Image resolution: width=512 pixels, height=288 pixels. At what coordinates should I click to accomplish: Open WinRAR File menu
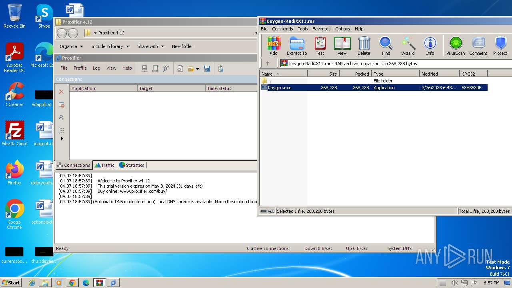point(264,29)
